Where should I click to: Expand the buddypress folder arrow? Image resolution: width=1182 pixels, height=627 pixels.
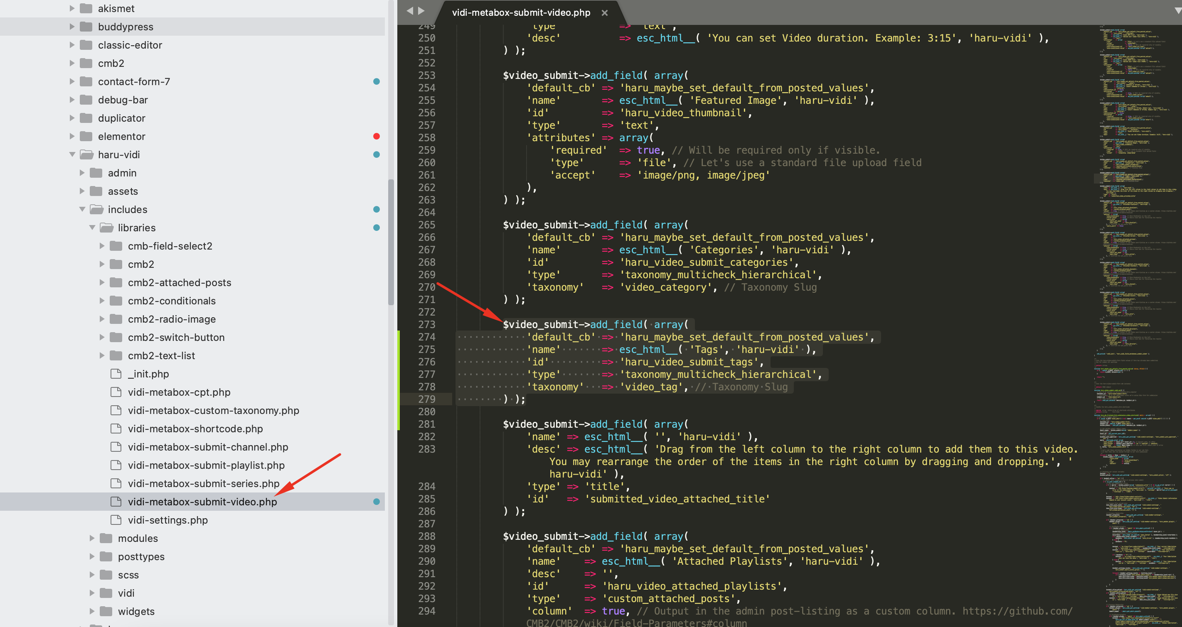click(71, 27)
